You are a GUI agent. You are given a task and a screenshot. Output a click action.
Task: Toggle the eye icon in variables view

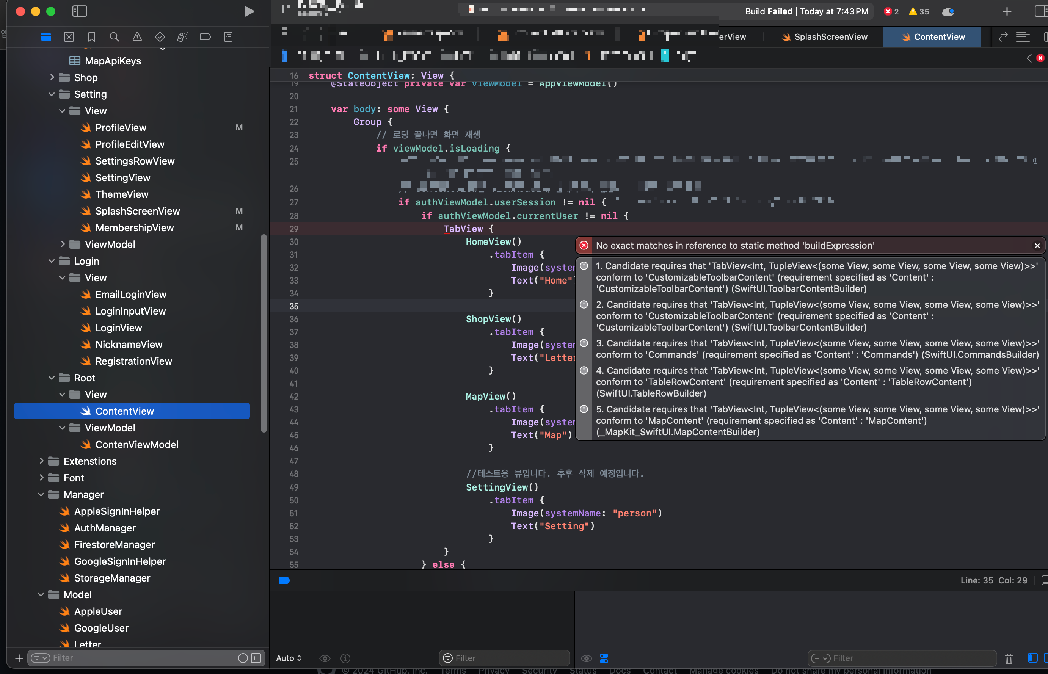(325, 658)
